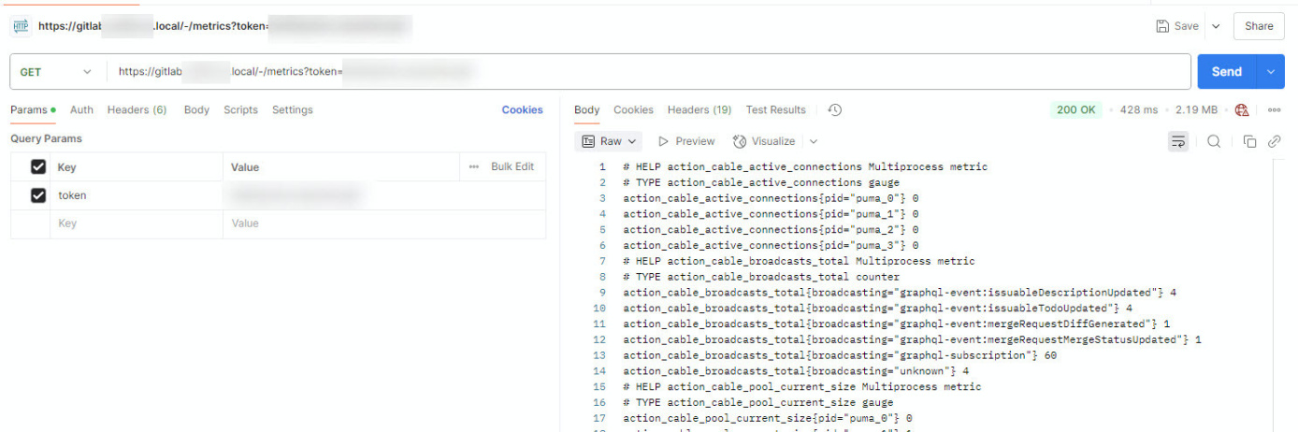
Task: Uncheck the token parameter checkbox
Action: click(x=38, y=195)
